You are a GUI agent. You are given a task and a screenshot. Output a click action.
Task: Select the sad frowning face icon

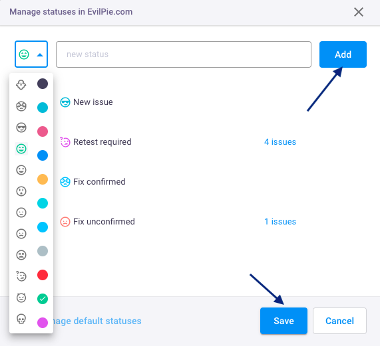(21, 234)
